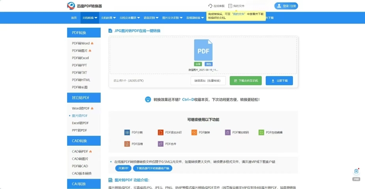Open PDF转CAD in sidebar
The width and height of the screenshot is (365, 189).
[80, 166]
